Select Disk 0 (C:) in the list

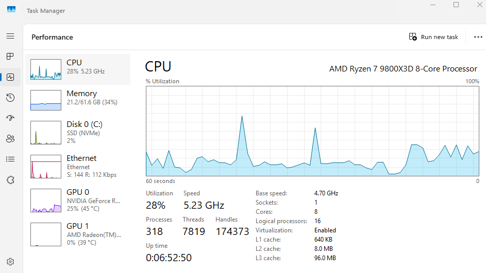[78, 131]
